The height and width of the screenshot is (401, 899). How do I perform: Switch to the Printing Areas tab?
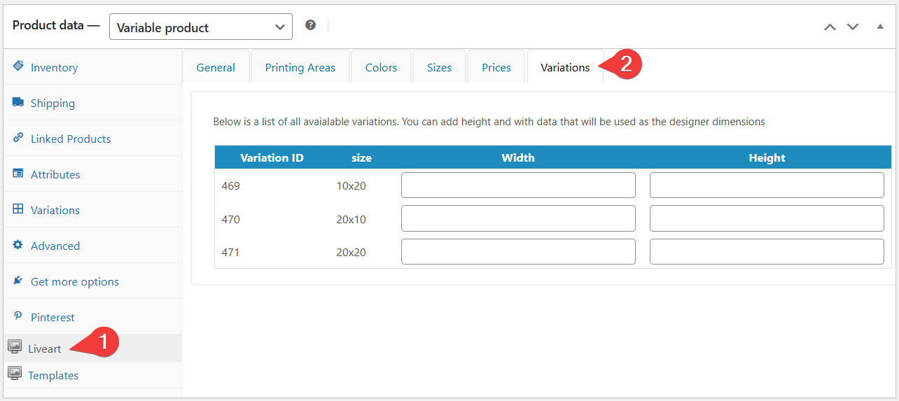pos(300,68)
